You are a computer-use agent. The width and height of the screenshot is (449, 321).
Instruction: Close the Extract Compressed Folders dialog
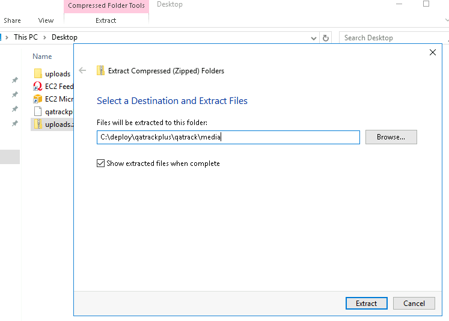[433, 52]
